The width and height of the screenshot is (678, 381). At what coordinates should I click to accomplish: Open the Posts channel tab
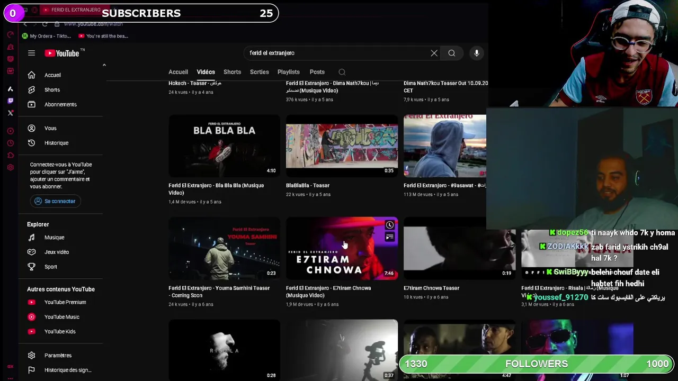point(317,72)
